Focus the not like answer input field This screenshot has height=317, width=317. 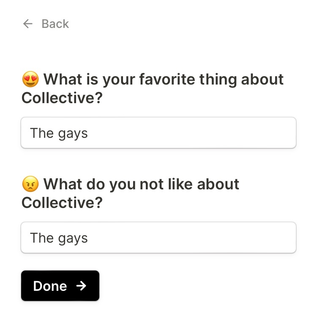point(158,238)
